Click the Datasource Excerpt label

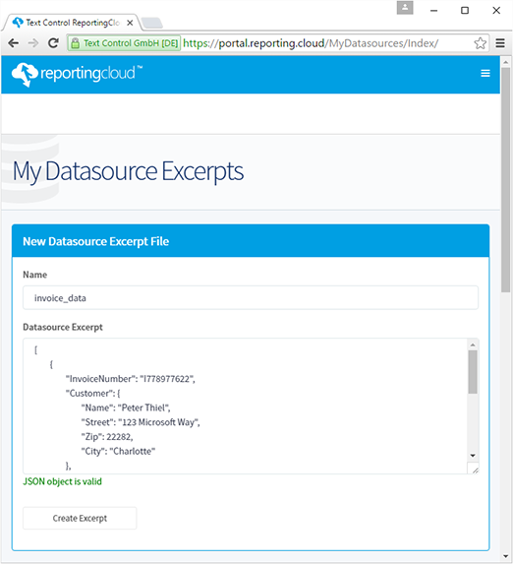[63, 327]
